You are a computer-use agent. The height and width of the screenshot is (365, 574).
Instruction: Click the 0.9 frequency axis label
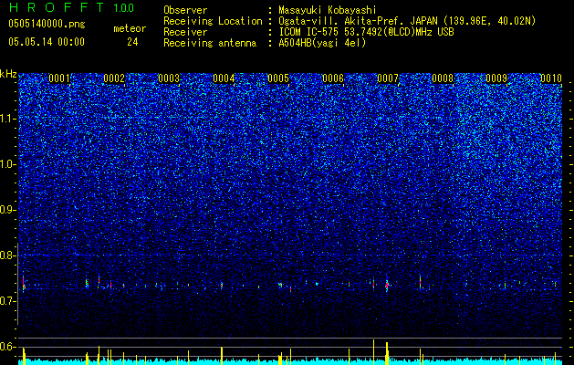8,210
